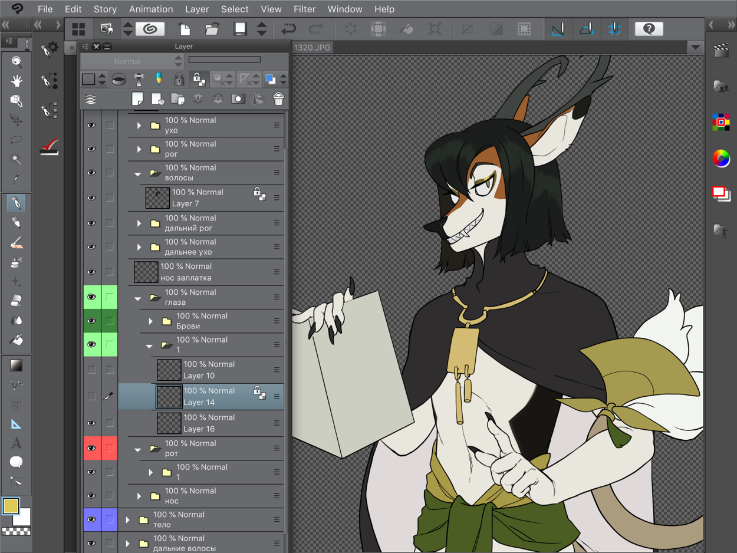Delete layer using trash can icon
Viewport: 737px width, 553px height.
[x=278, y=99]
